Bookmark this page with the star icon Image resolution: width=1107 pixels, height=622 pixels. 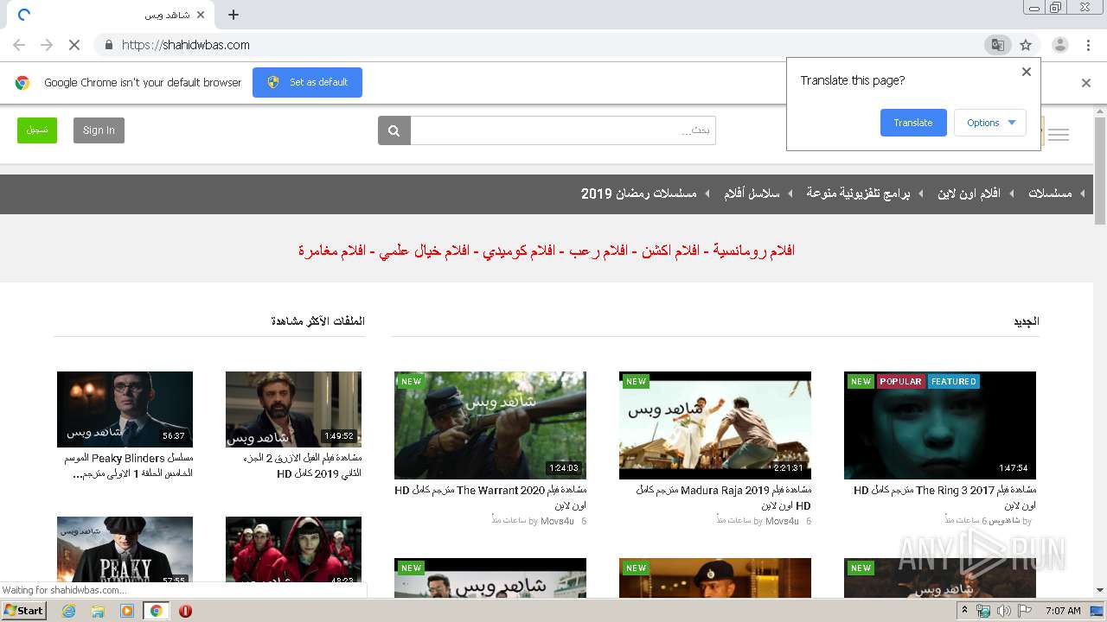[1026, 45]
